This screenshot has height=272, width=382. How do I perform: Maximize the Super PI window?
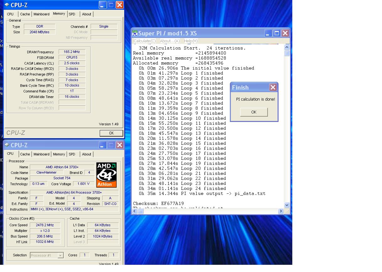point(277,33)
